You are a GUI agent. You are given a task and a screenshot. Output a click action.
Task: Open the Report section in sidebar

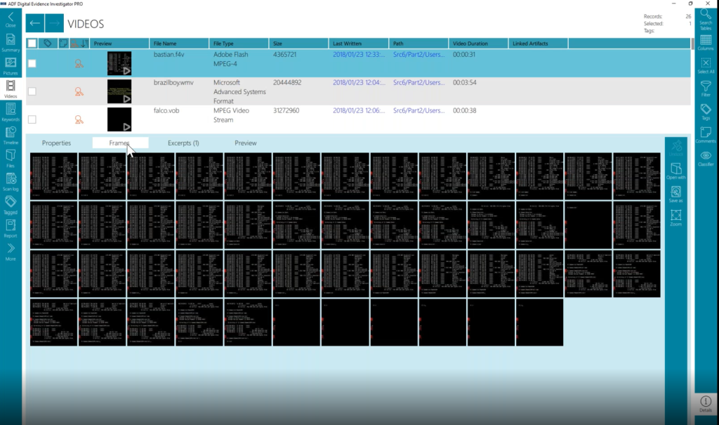pyautogui.click(x=11, y=228)
